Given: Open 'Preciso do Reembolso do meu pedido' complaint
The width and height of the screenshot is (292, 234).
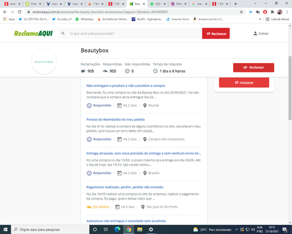Looking at the screenshot, I should [116, 119].
